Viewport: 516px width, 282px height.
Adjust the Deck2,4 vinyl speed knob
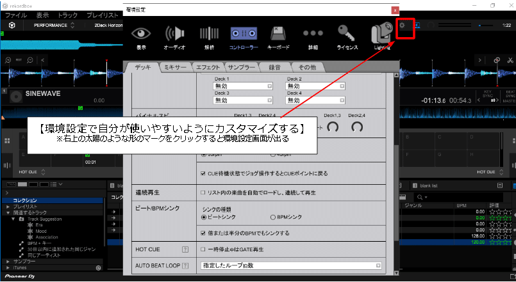coord(357,127)
